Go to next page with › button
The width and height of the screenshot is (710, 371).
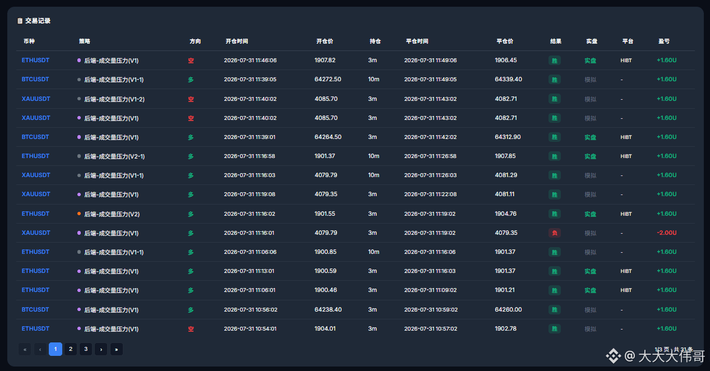pyautogui.click(x=101, y=349)
